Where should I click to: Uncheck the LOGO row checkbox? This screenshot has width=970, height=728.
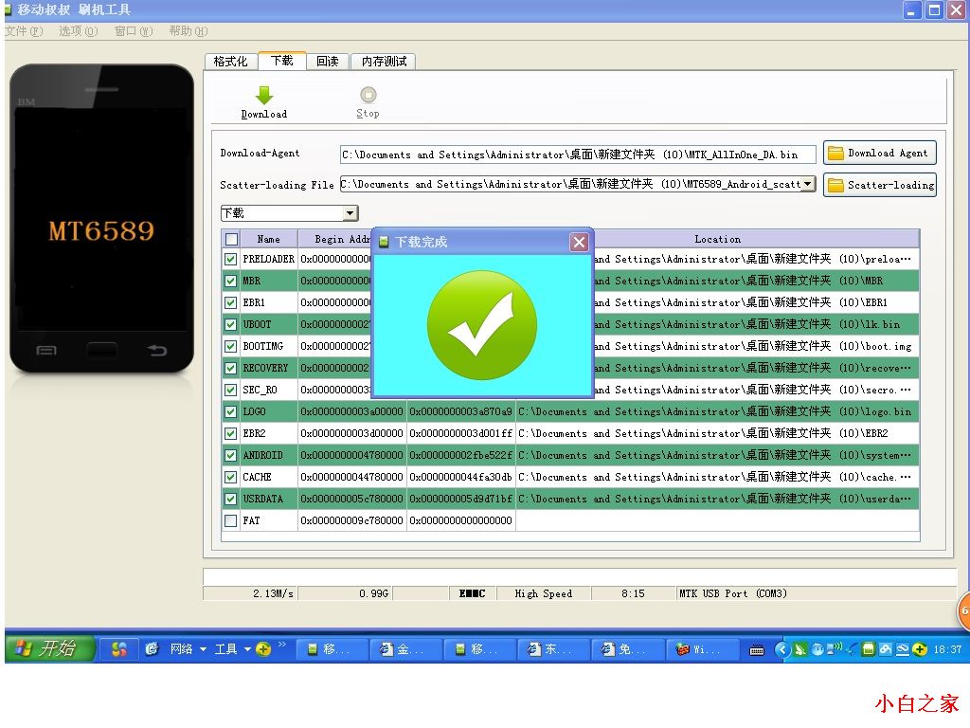click(x=231, y=411)
